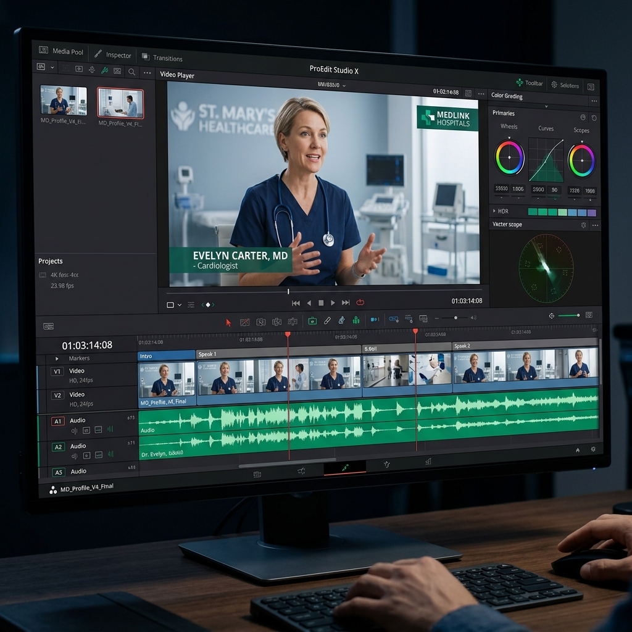Screen dimensions: 632x632
Task: Mute the A1 audio track speaker icon
Action: pos(74,431)
